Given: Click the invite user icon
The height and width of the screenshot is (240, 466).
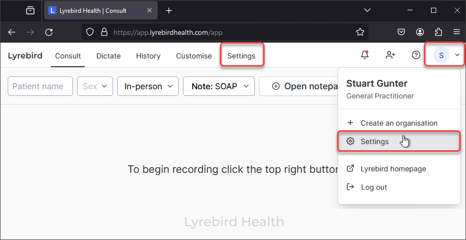Looking at the screenshot, I should click(x=390, y=55).
